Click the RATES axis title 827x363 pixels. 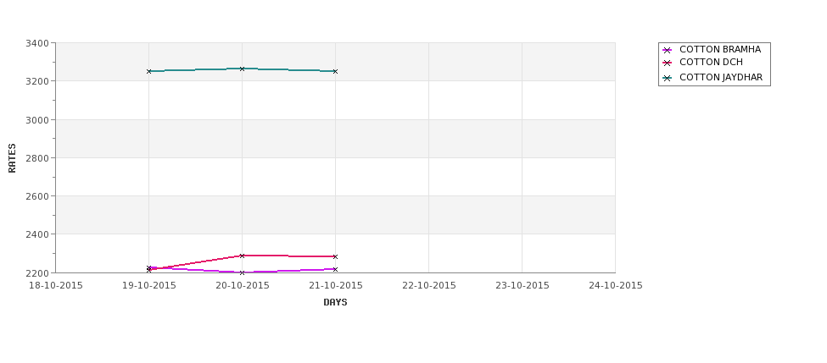pyautogui.click(x=12, y=158)
